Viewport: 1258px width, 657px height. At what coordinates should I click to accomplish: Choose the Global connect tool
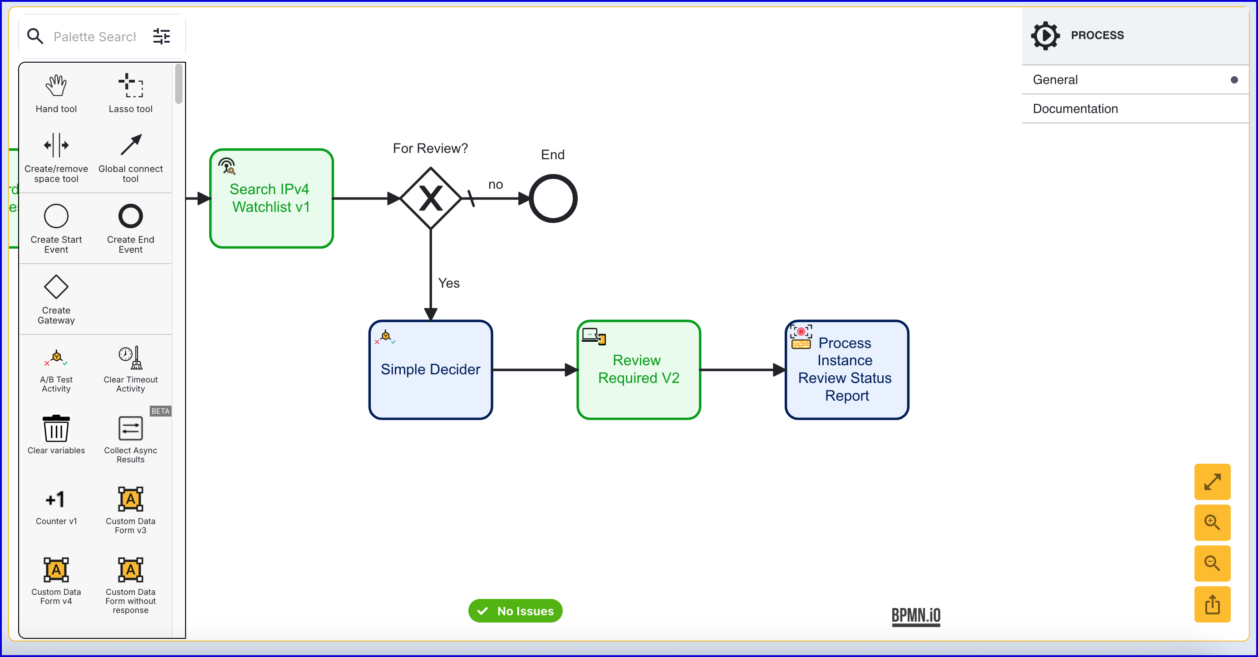130,157
